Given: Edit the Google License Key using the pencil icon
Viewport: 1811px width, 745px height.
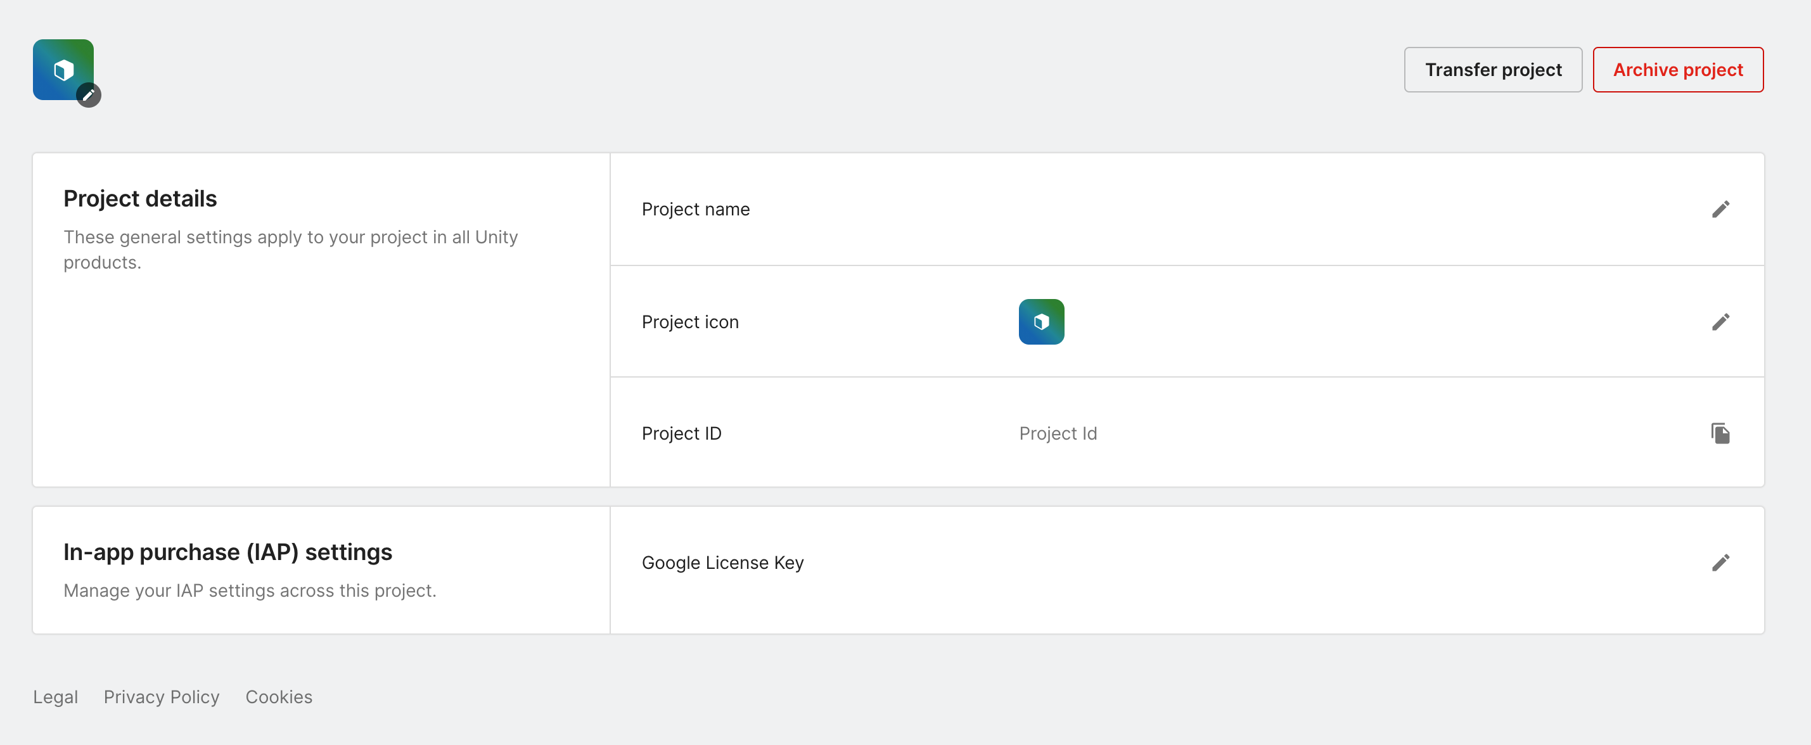Looking at the screenshot, I should (x=1722, y=561).
